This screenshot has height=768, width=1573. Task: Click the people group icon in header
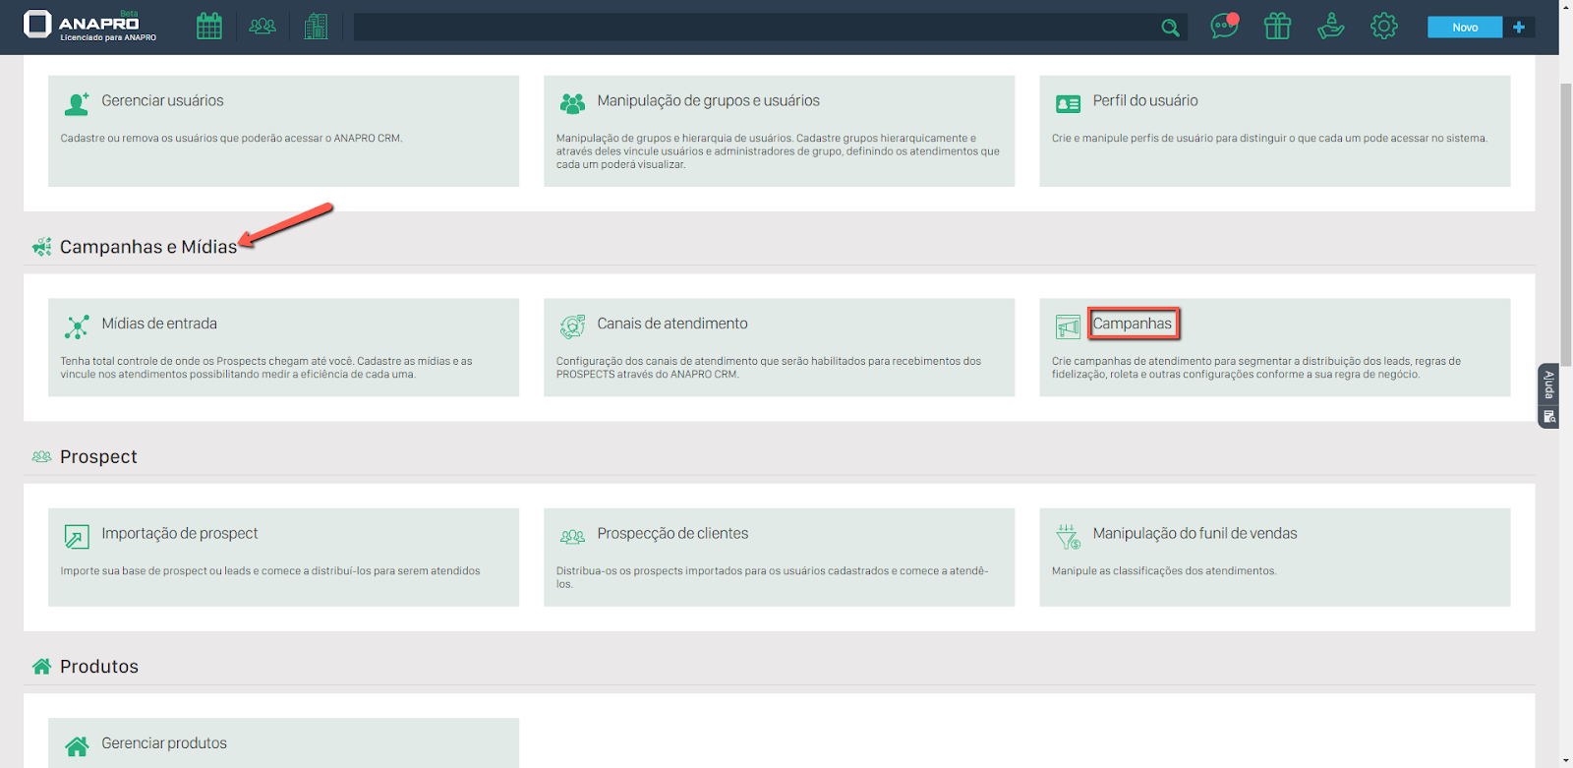click(262, 27)
